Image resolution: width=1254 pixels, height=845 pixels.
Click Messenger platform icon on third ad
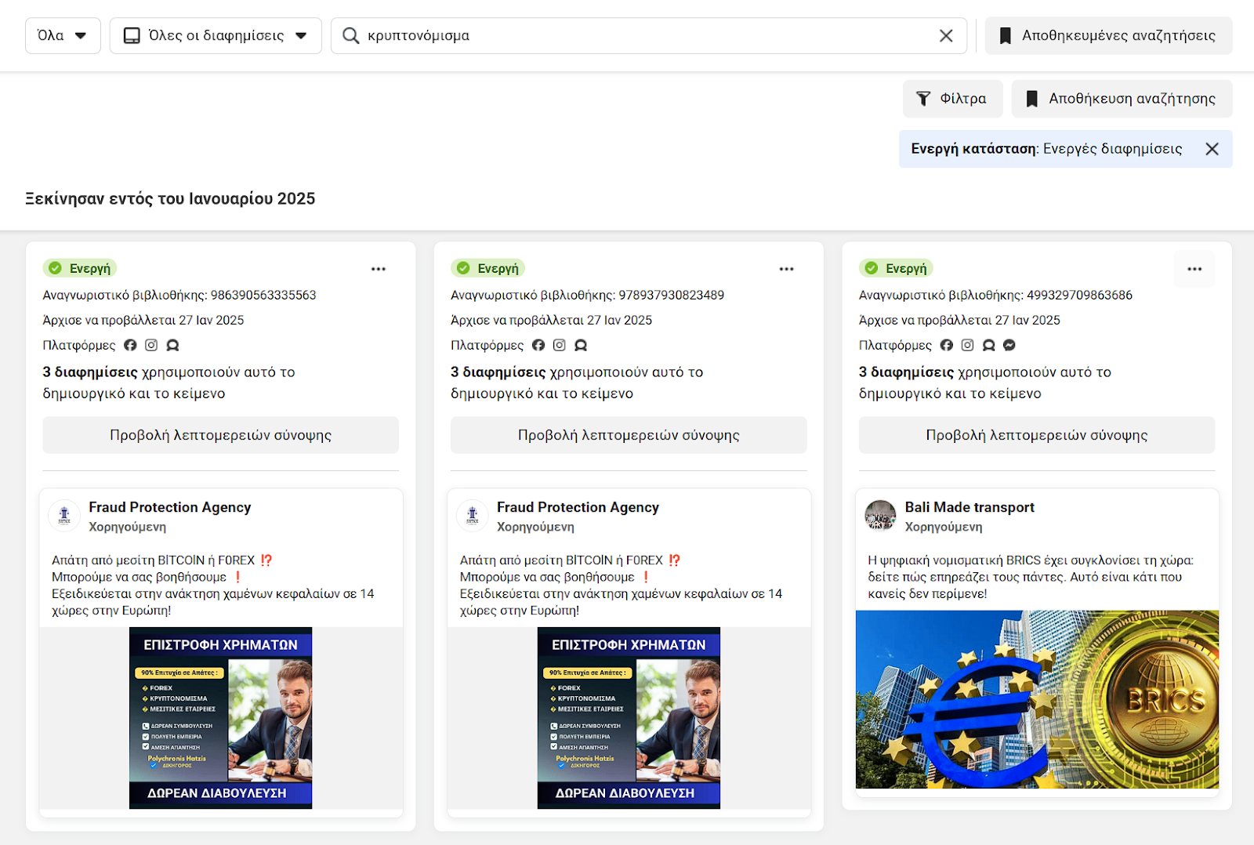[1009, 345]
